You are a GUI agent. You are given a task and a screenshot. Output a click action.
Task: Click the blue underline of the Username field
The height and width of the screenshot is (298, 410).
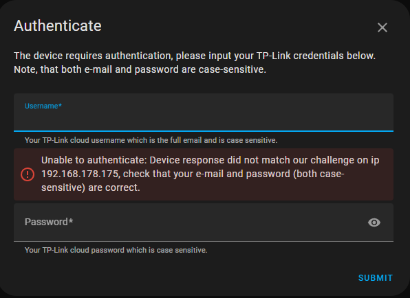click(x=204, y=130)
